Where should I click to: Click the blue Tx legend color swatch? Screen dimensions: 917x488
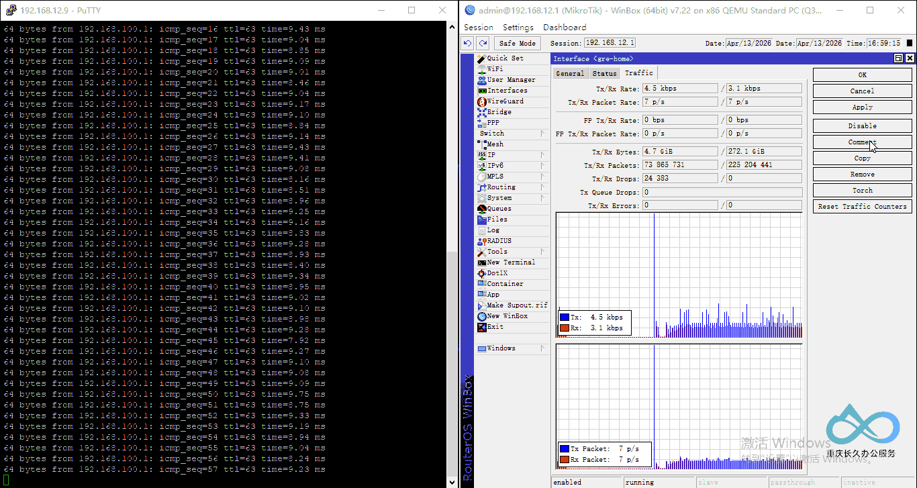click(565, 317)
